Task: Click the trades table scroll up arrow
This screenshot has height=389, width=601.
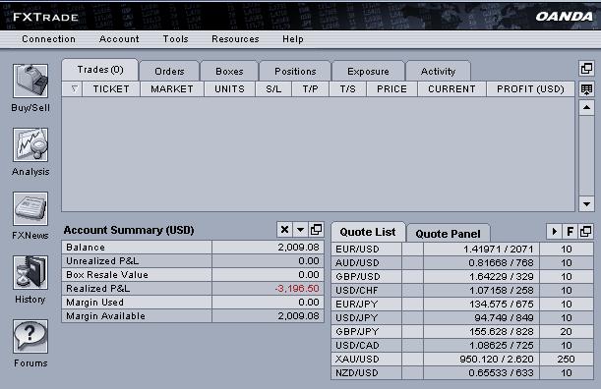Action: point(586,108)
